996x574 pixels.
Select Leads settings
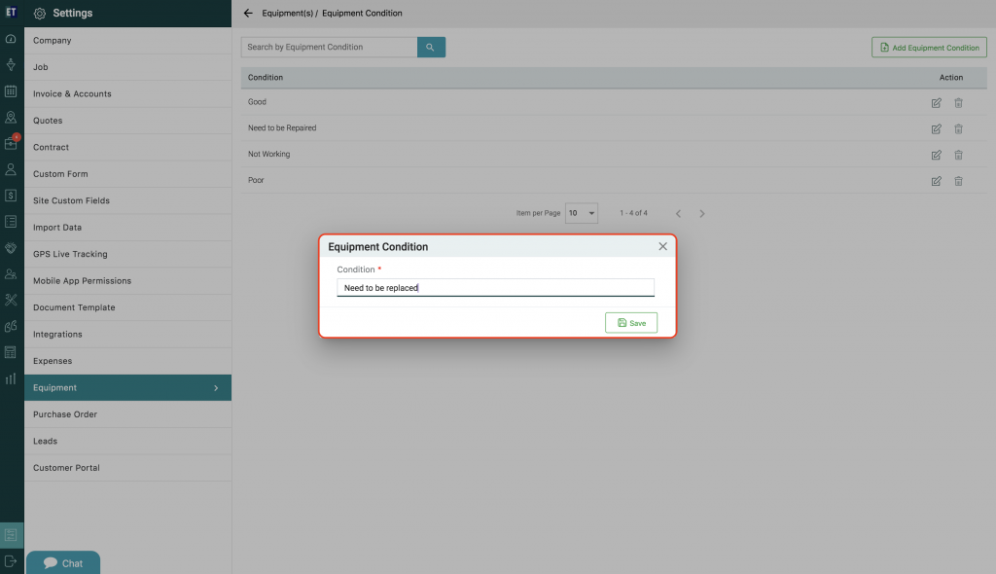pos(127,441)
